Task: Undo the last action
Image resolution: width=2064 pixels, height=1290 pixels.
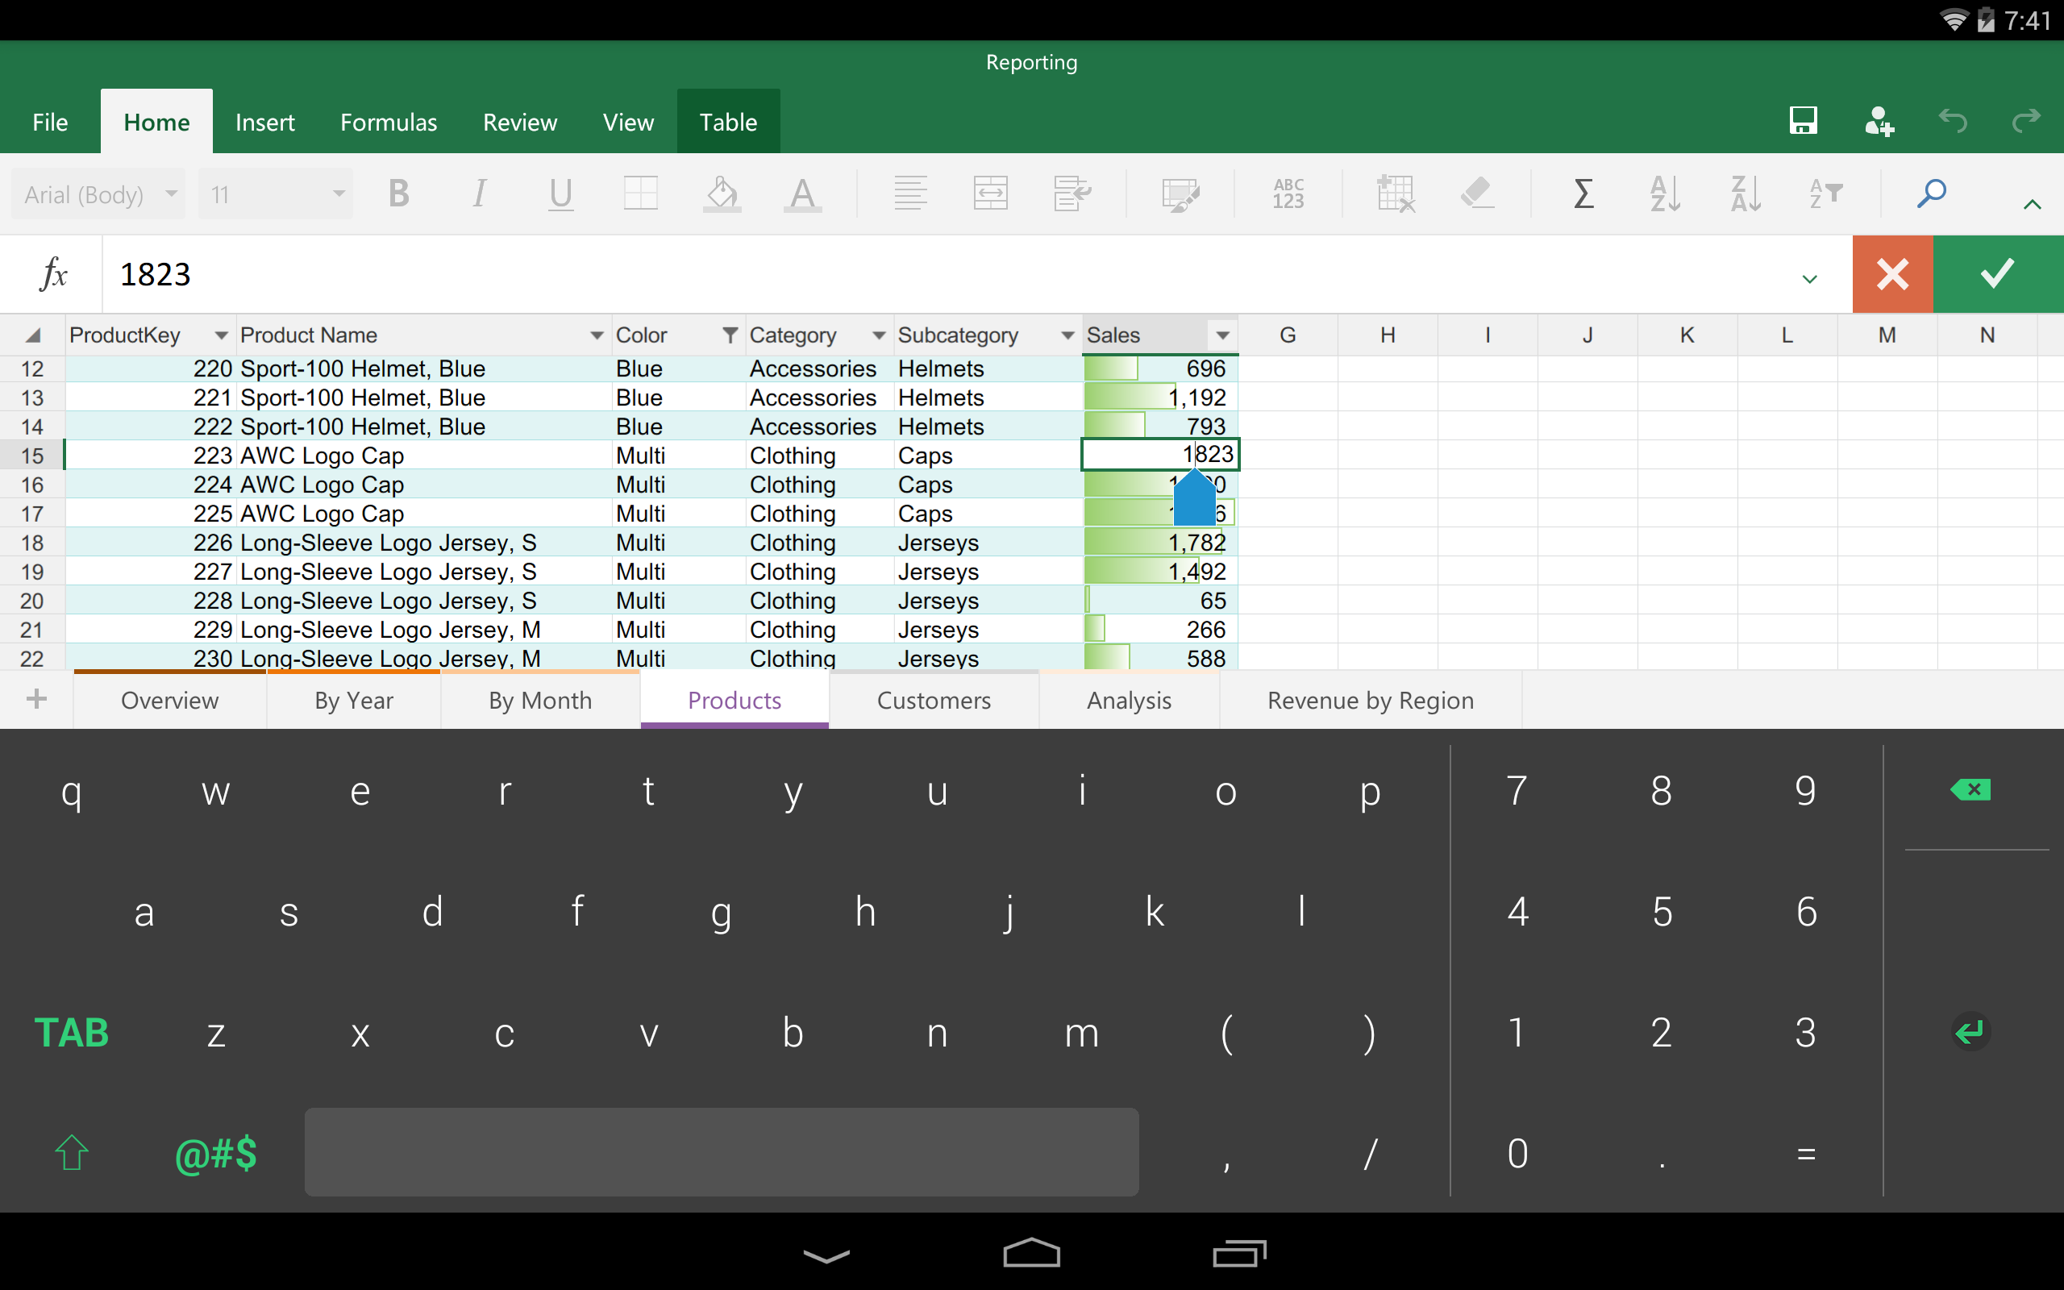Action: tap(1953, 120)
